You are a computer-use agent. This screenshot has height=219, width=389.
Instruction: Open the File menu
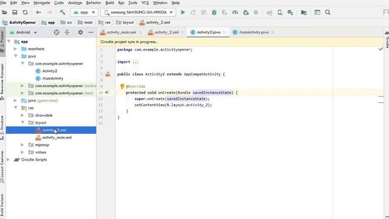click(3, 3)
